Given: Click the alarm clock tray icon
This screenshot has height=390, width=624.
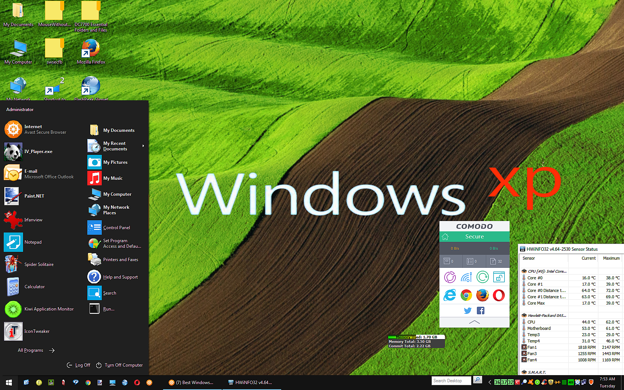Looking at the screenshot, I should 578,382.
